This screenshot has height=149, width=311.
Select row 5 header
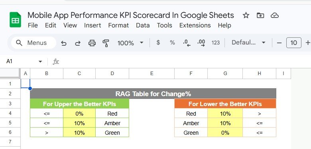pyautogui.click(x=10, y=123)
